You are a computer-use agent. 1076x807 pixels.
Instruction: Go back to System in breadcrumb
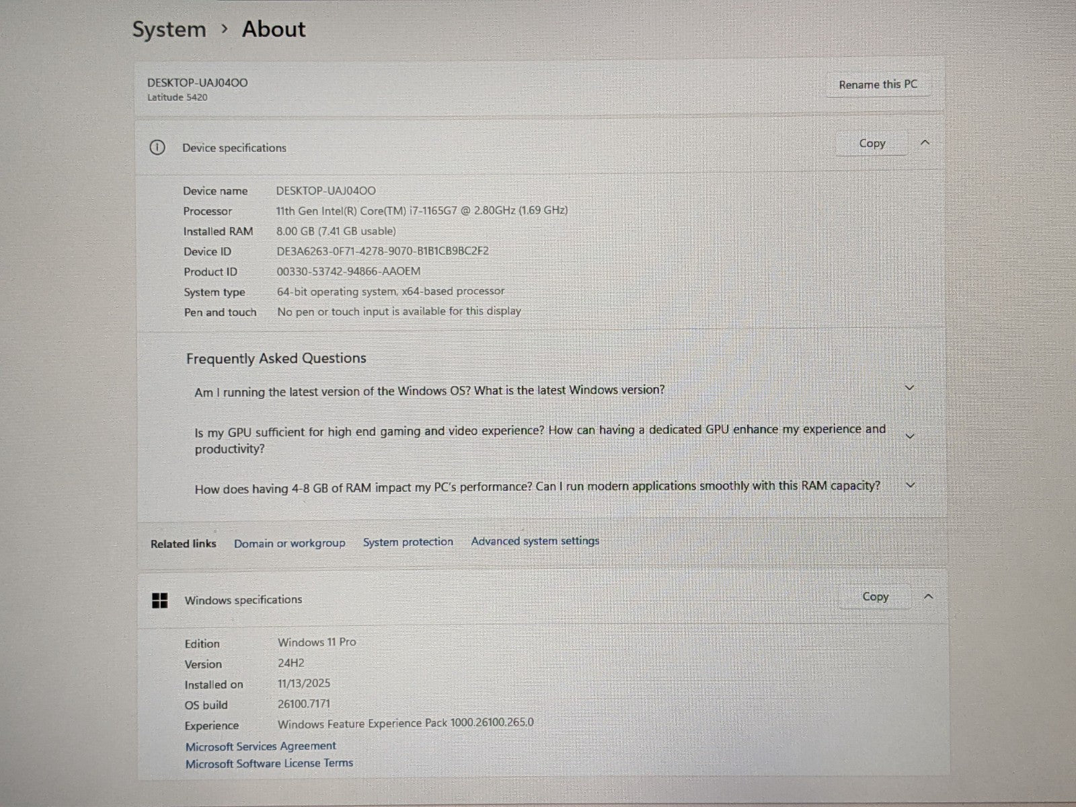[169, 30]
